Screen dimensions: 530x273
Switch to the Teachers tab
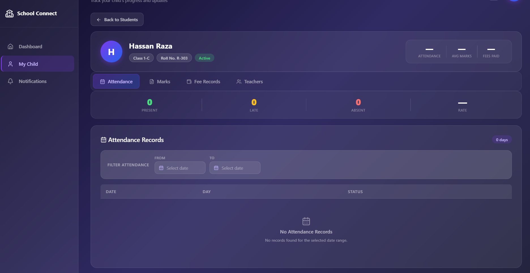point(249,82)
